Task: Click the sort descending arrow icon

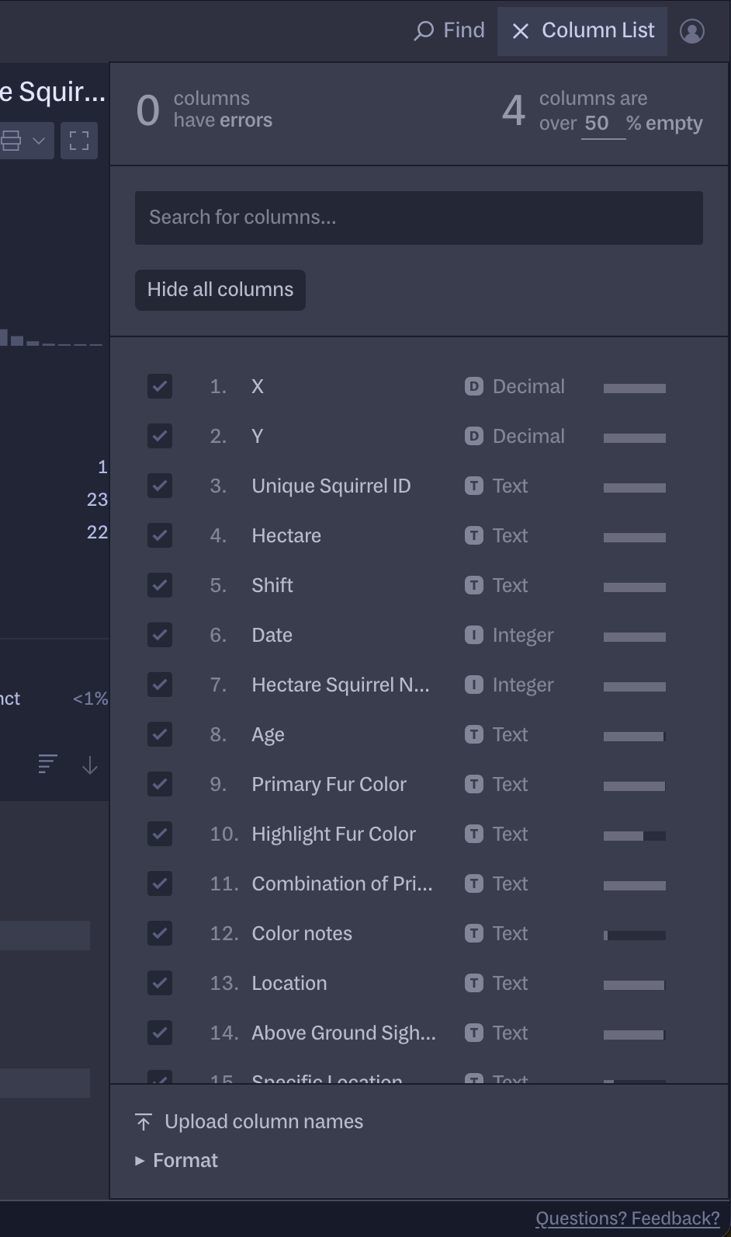Action: click(90, 765)
